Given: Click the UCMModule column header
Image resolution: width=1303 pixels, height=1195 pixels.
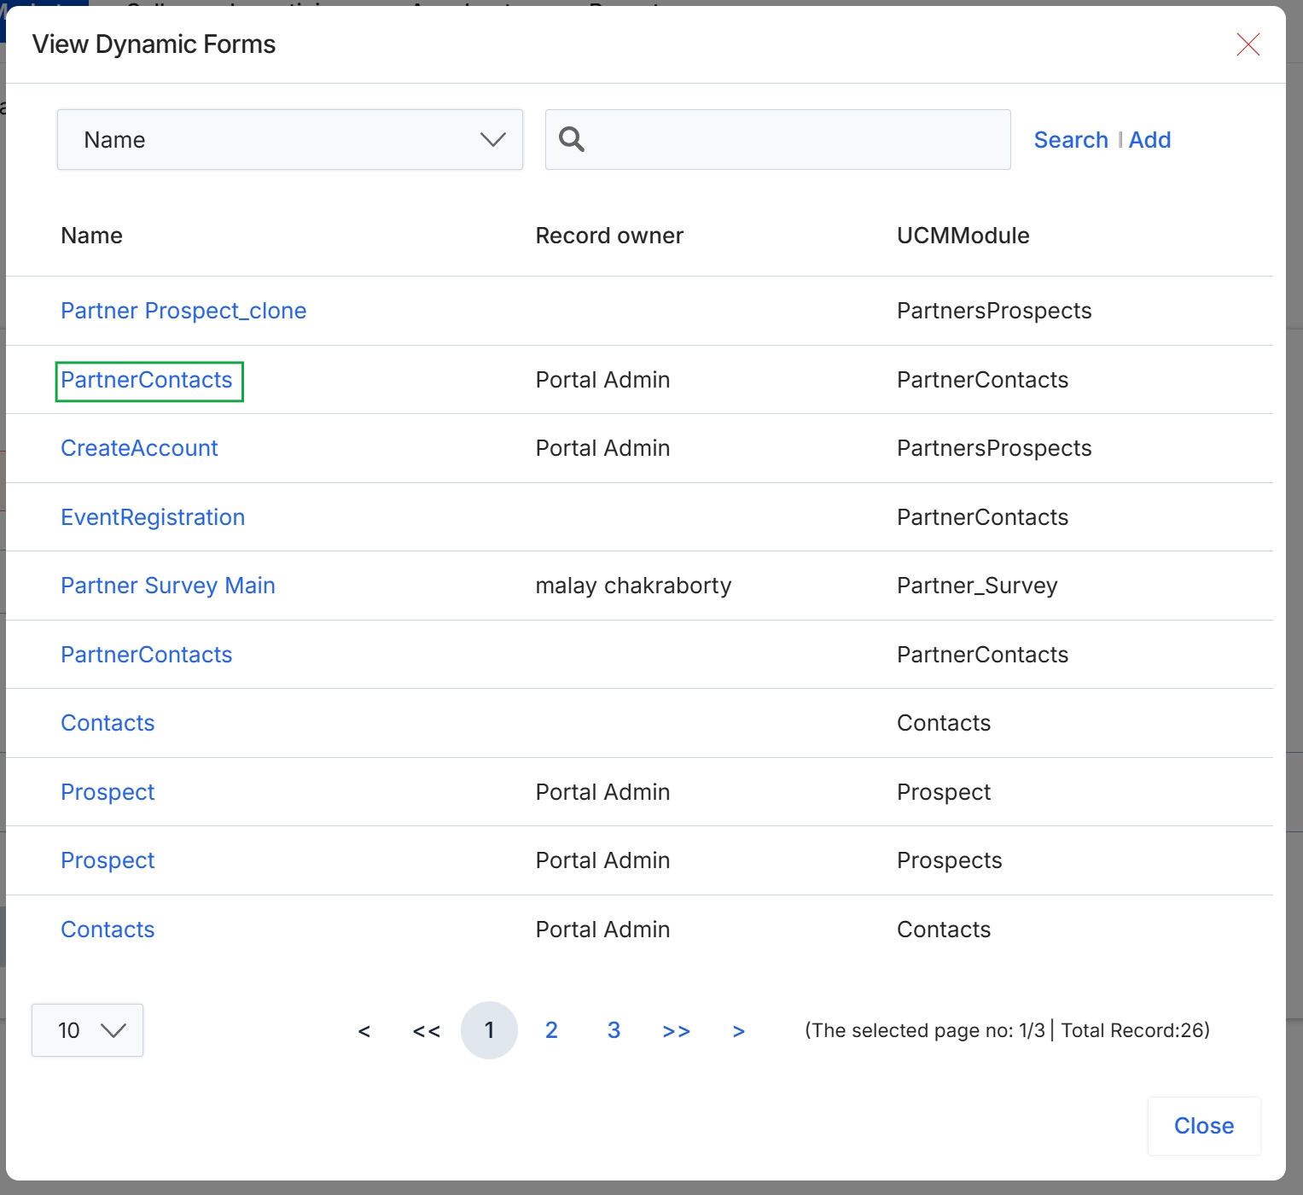Looking at the screenshot, I should [x=963, y=236].
